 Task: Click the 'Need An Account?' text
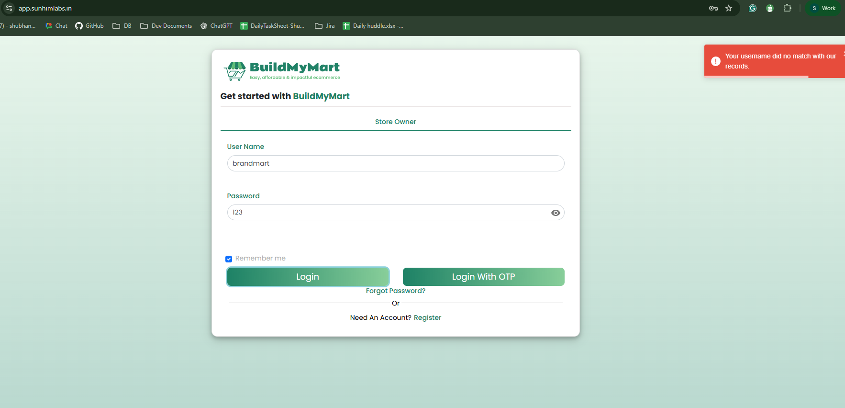pos(381,317)
